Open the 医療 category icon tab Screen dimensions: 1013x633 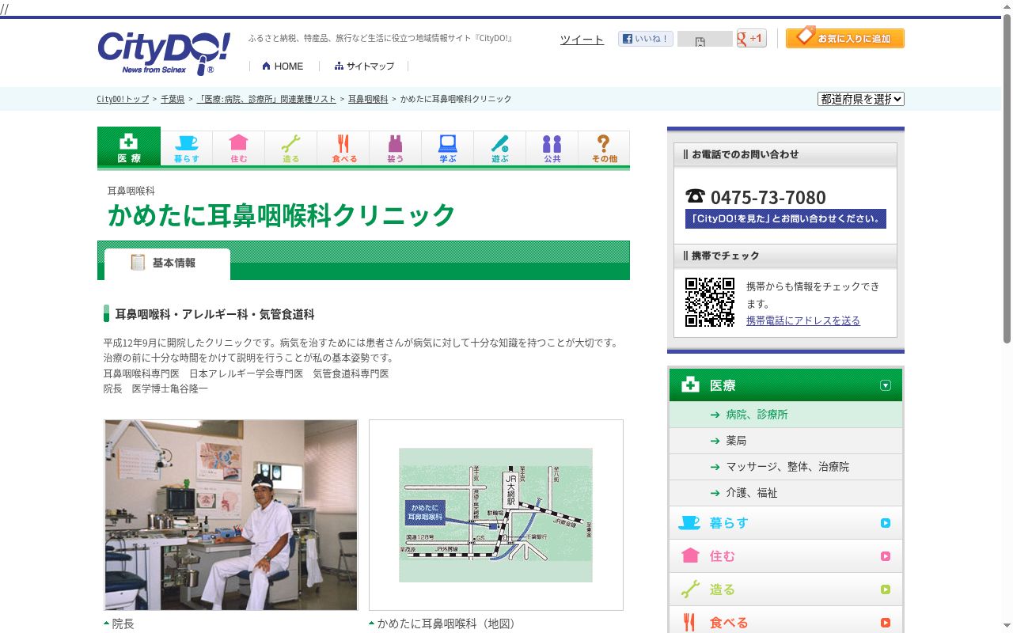click(129, 147)
